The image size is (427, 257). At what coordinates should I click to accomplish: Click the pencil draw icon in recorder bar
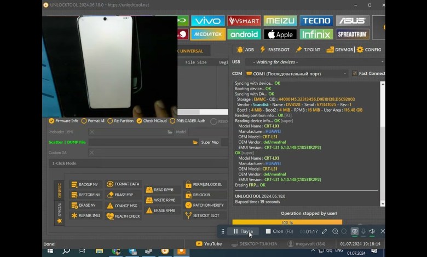[325, 231]
